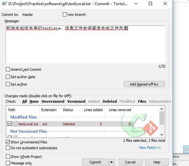
Task: Click the Add Signed-off-by button
Action: pos(144,84)
